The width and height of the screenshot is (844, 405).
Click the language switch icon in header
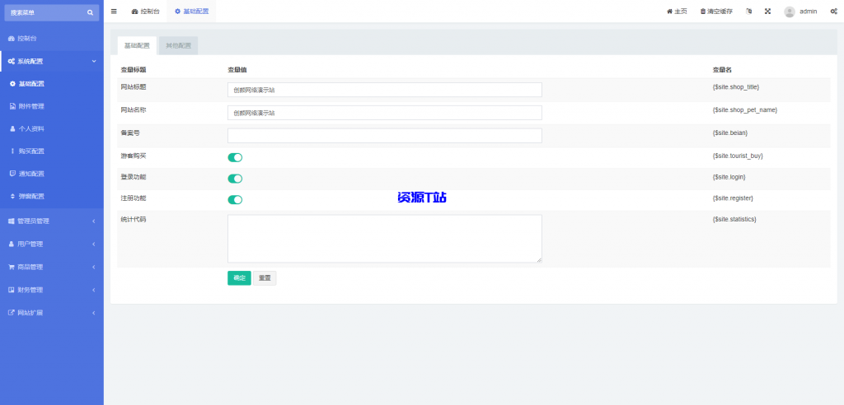pos(748,12)
